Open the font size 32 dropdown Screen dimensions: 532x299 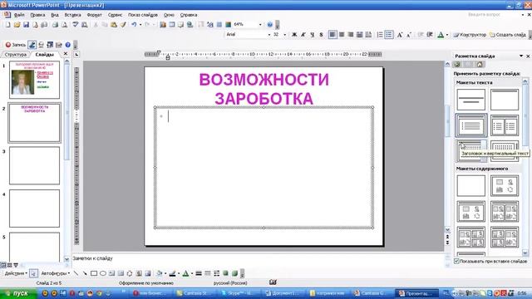click(284, 35)
